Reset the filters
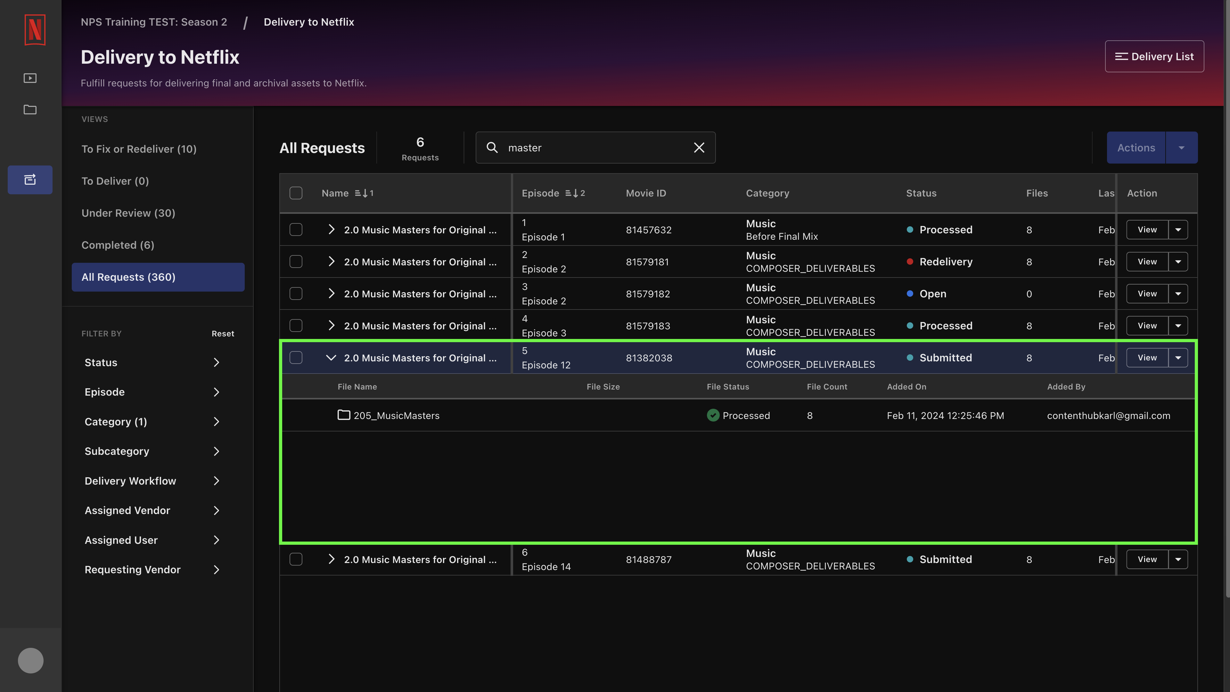The height and width of the screenshot is (692, 1230). pos(223,334)
